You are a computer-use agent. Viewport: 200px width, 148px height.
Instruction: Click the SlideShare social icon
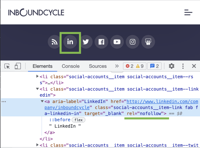point(148,42)
